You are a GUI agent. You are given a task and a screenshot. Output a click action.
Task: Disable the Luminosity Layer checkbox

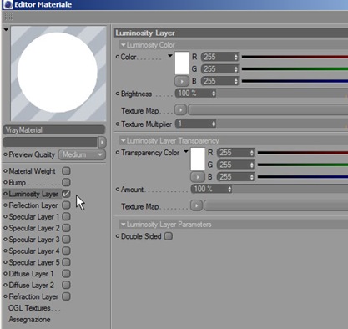[x=66, y=194]
